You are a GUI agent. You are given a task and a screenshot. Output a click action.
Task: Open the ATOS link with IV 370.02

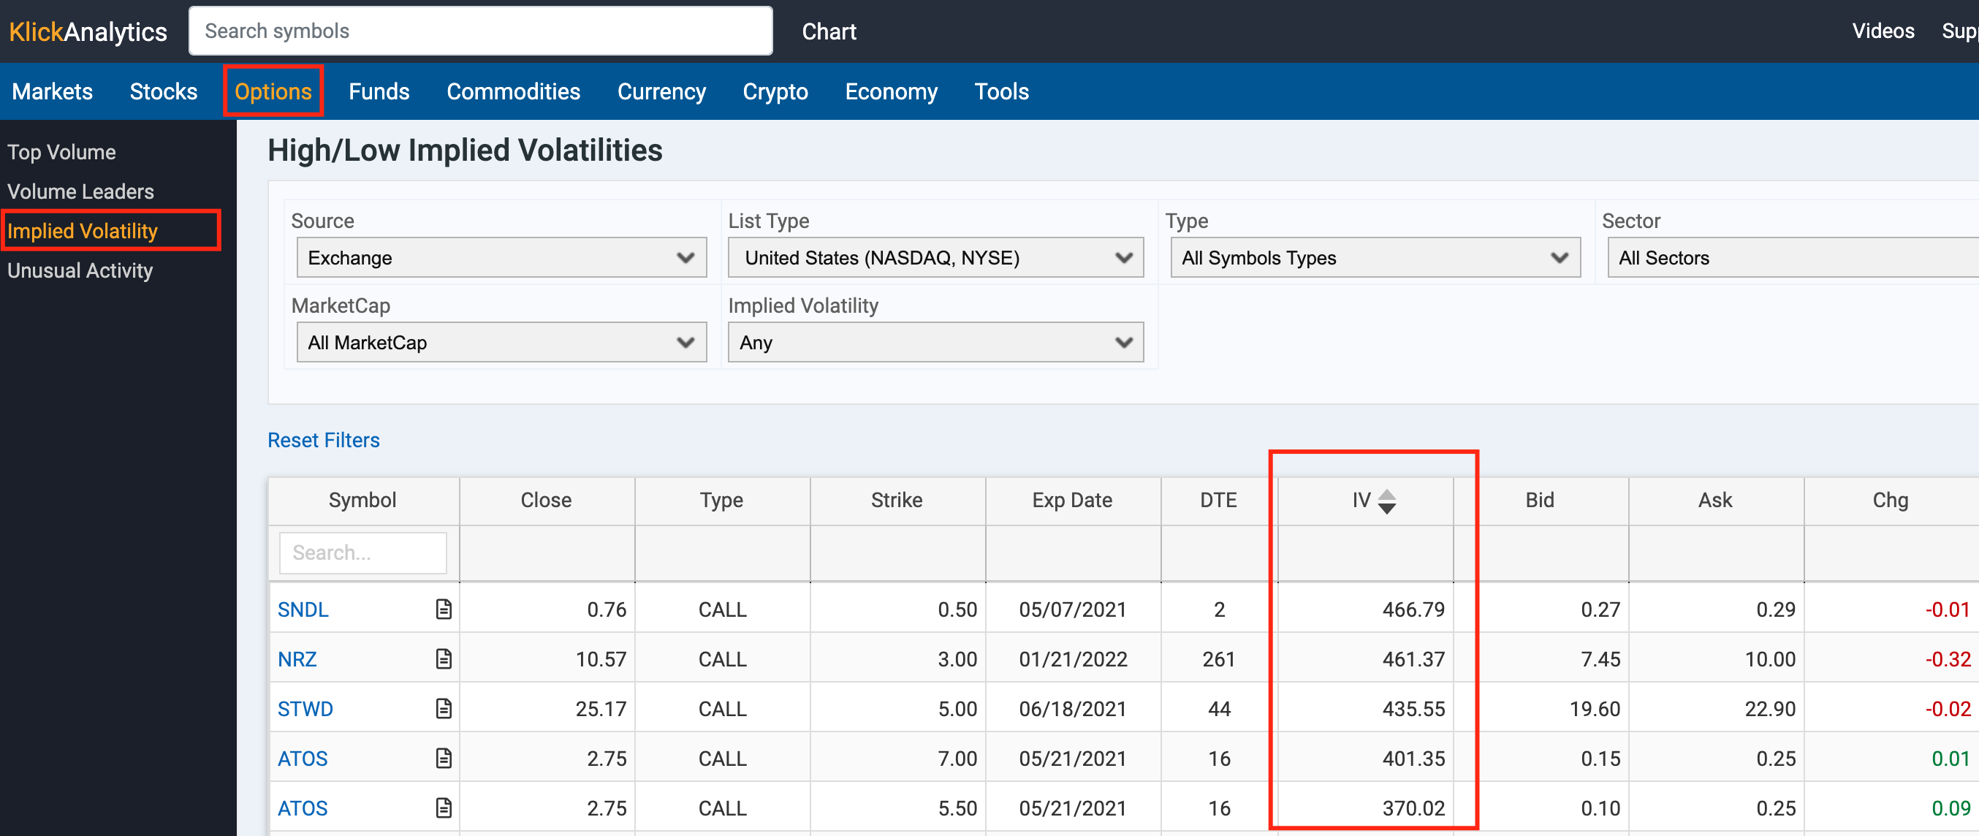(302, 808)
